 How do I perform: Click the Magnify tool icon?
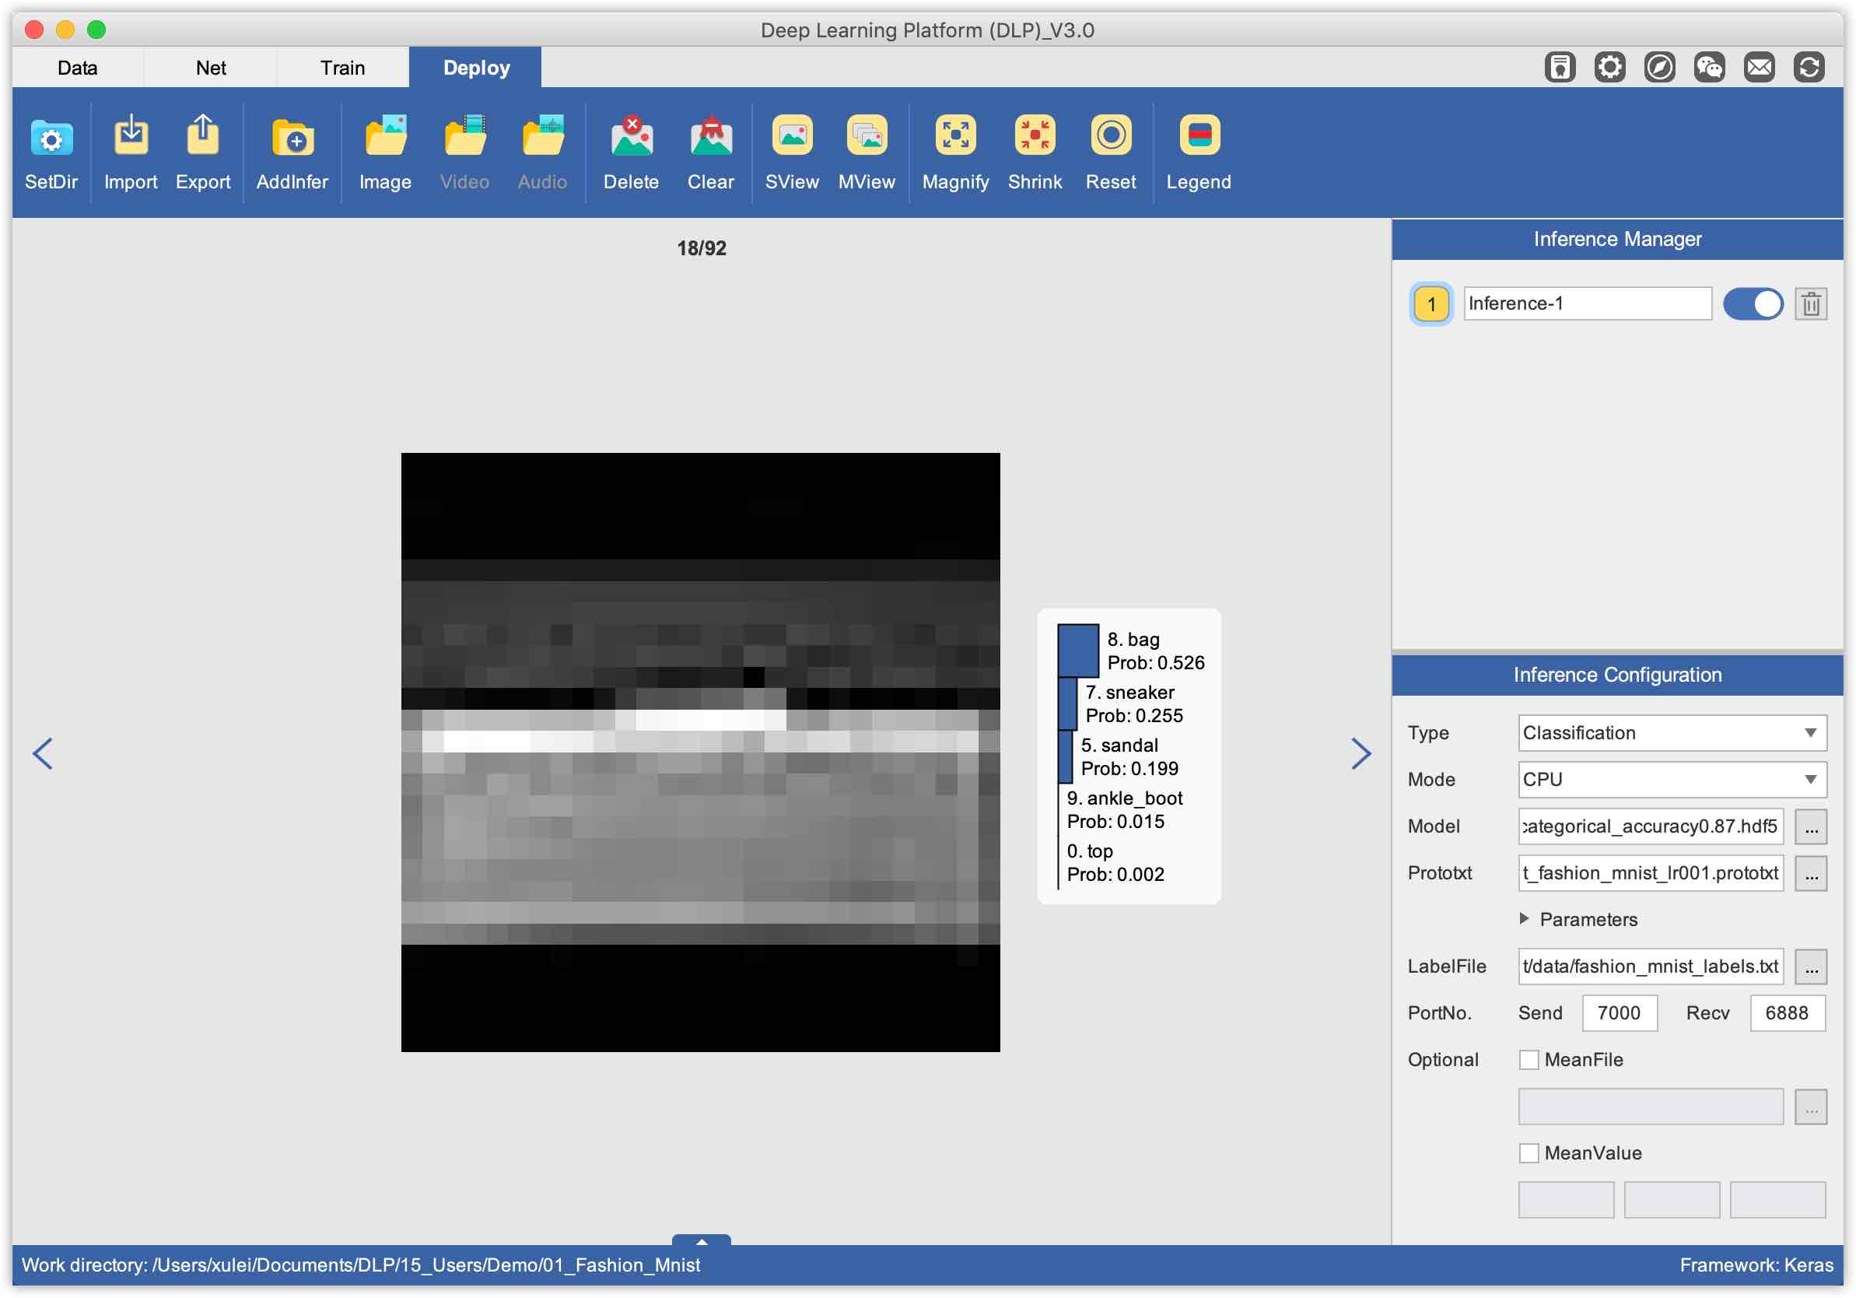coord(954,136)
